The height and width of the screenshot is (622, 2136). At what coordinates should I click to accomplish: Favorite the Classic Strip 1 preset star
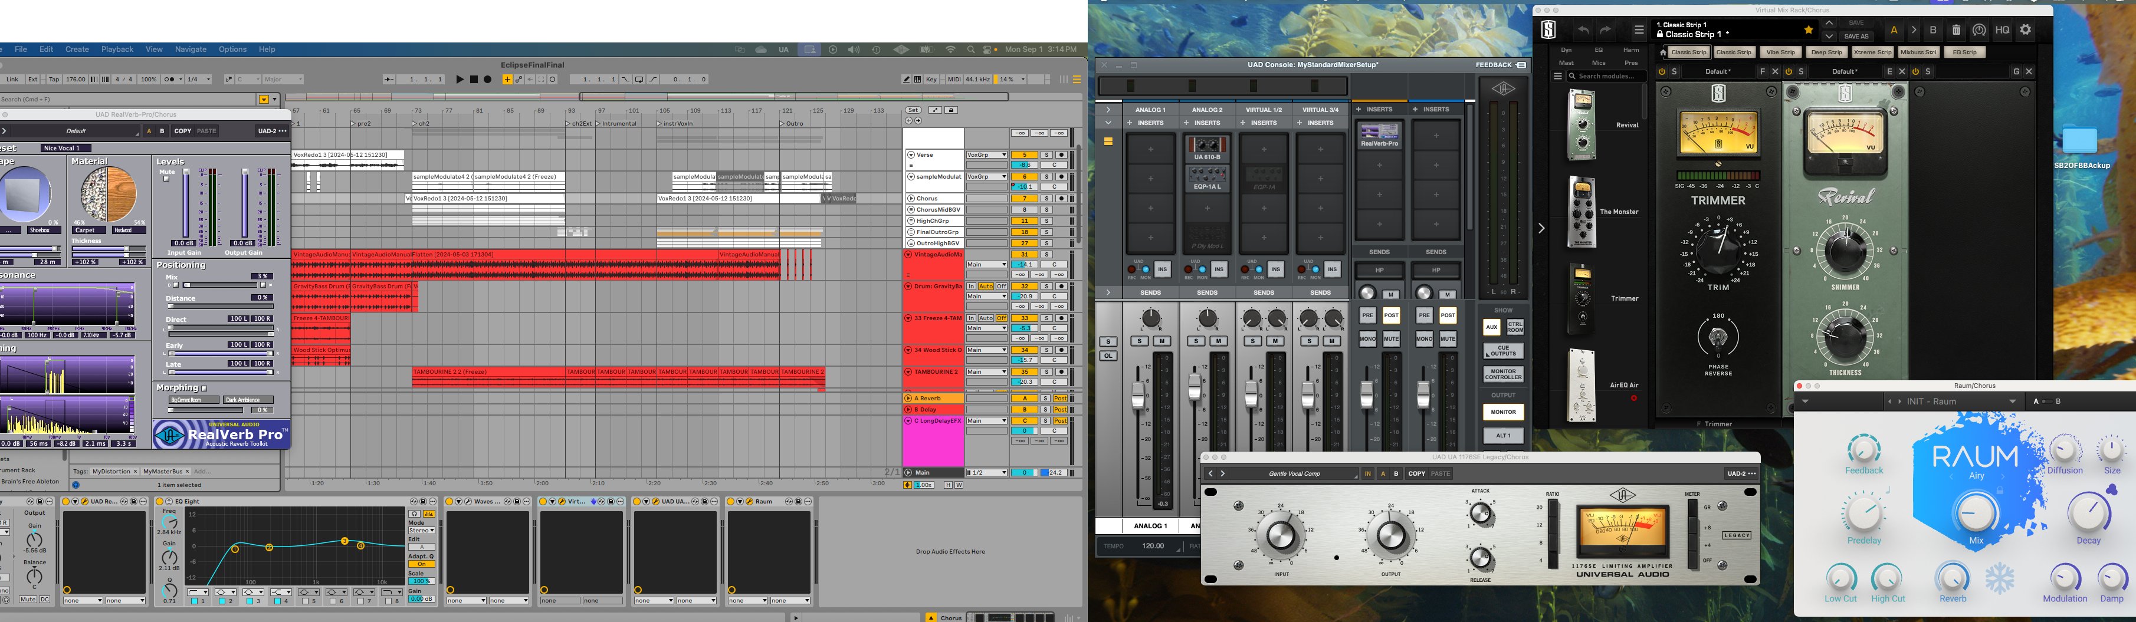[x=1809, y=30]
